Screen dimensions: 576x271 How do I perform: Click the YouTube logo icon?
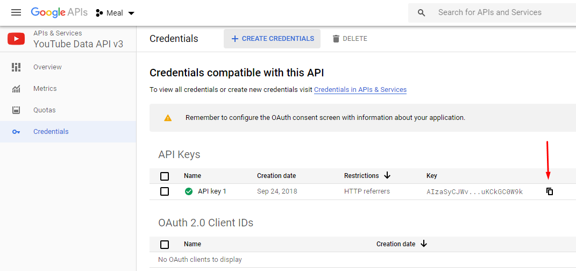(16, 39)
